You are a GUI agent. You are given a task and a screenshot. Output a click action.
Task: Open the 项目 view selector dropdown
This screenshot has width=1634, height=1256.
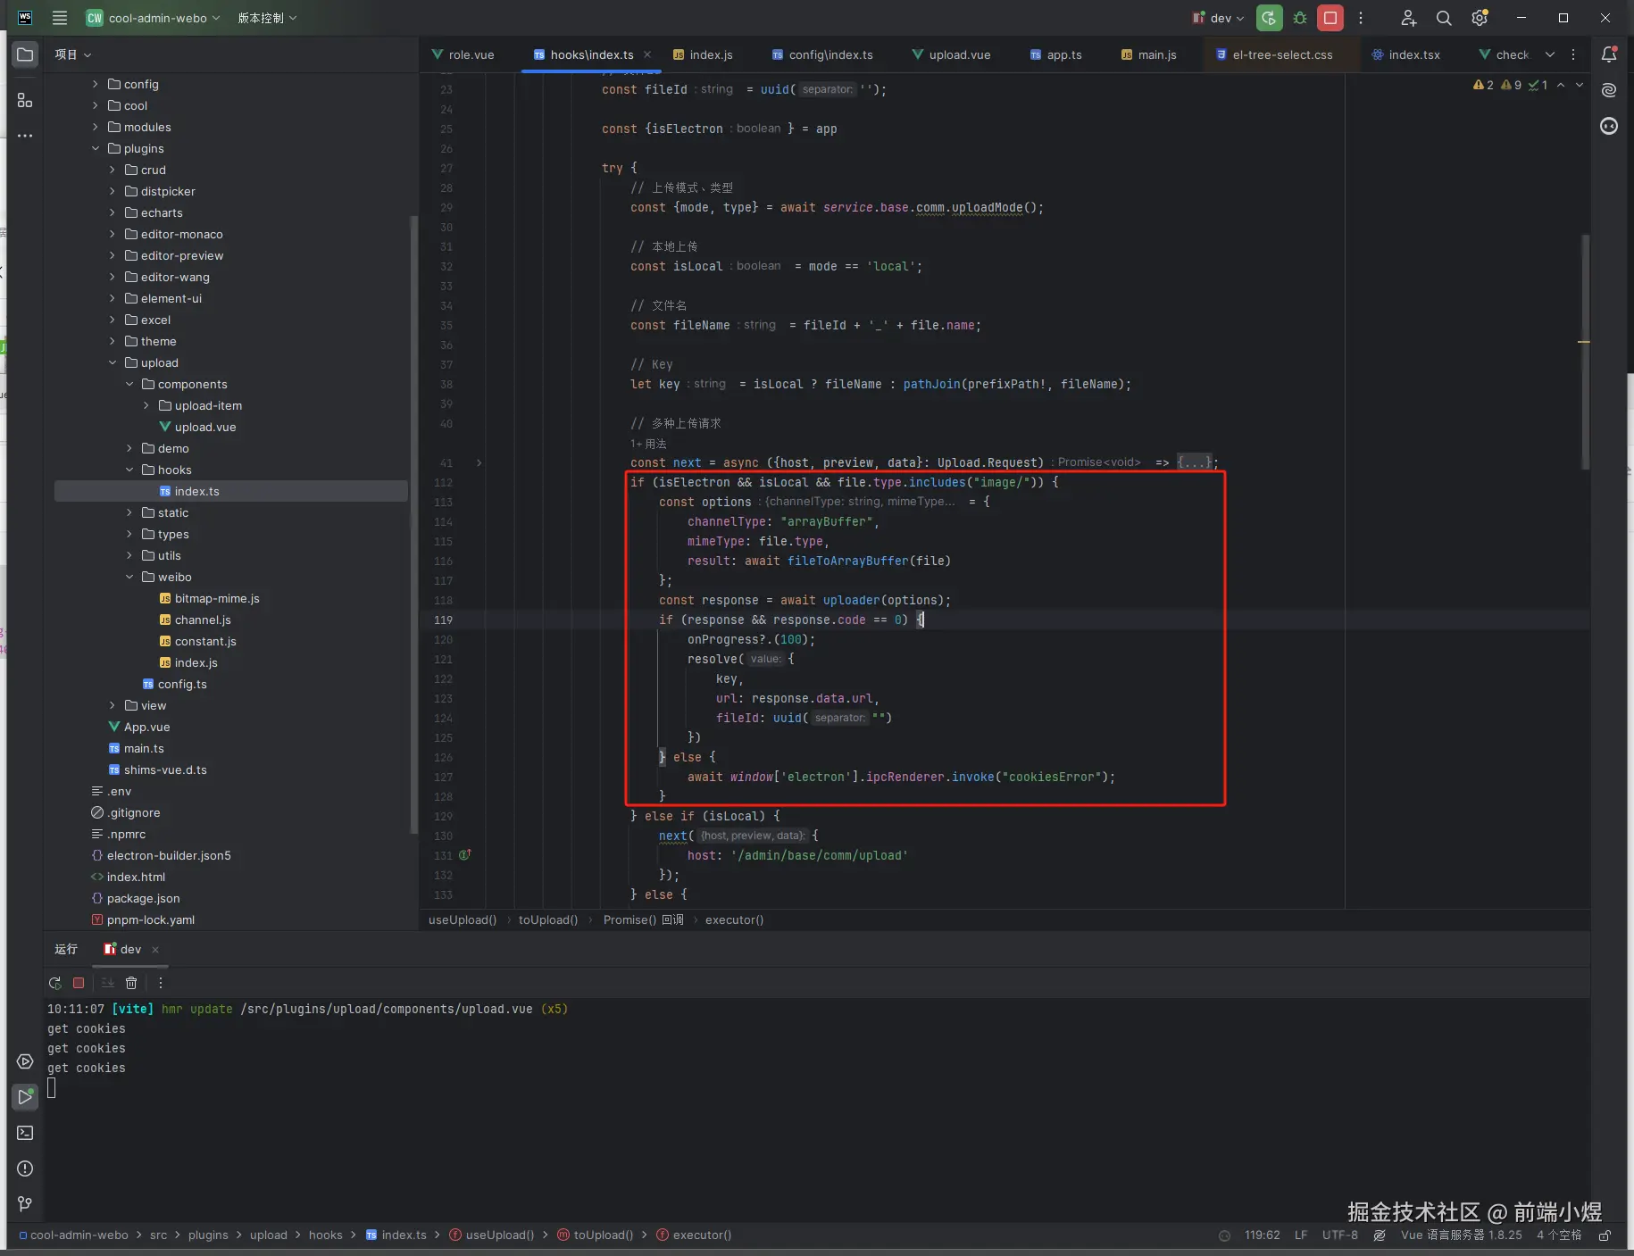click(x=73, y=54)
